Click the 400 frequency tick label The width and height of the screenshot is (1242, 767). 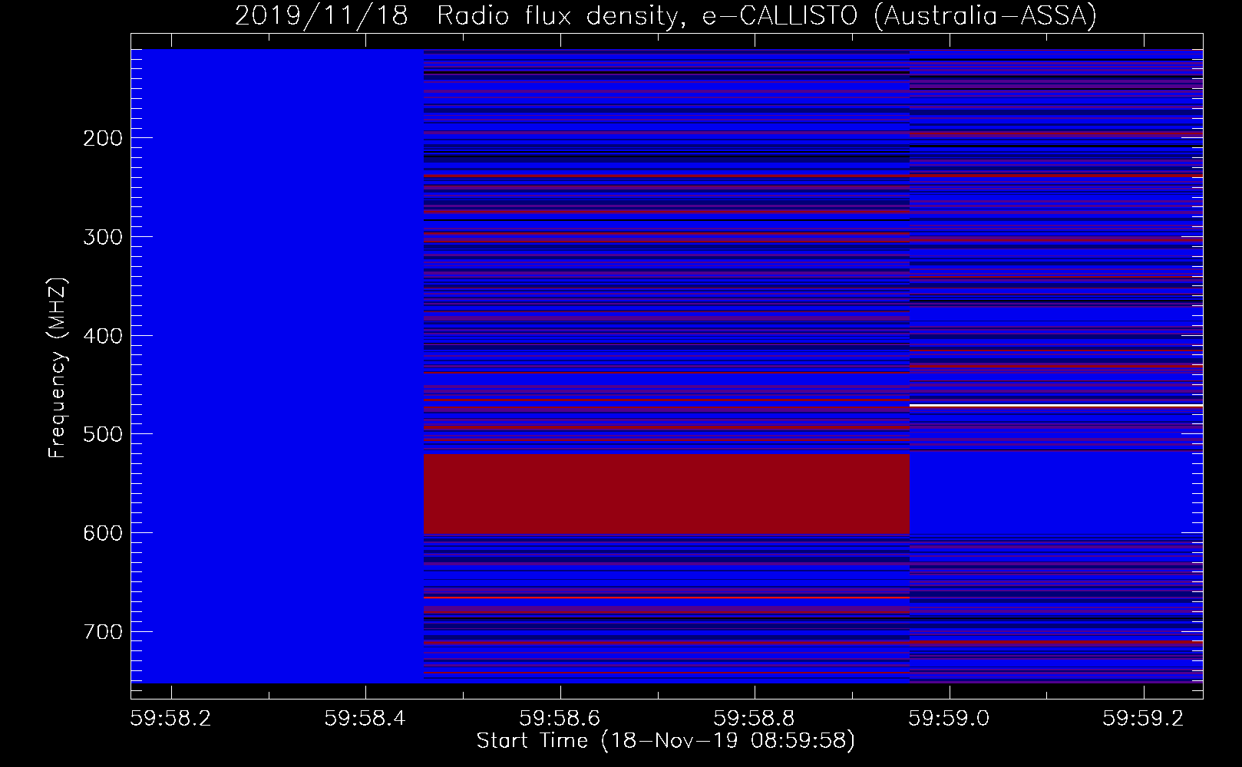coord(102,336)
